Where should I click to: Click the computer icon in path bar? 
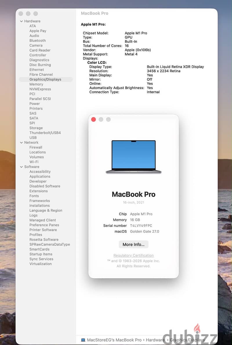click(83, 340)
